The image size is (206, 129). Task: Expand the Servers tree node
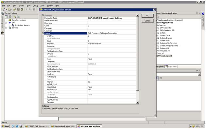click(x=6, y=28)
